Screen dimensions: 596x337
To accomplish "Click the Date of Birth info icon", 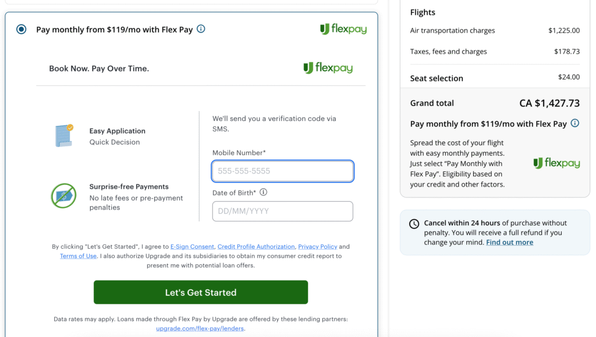I will click(263, 192).
